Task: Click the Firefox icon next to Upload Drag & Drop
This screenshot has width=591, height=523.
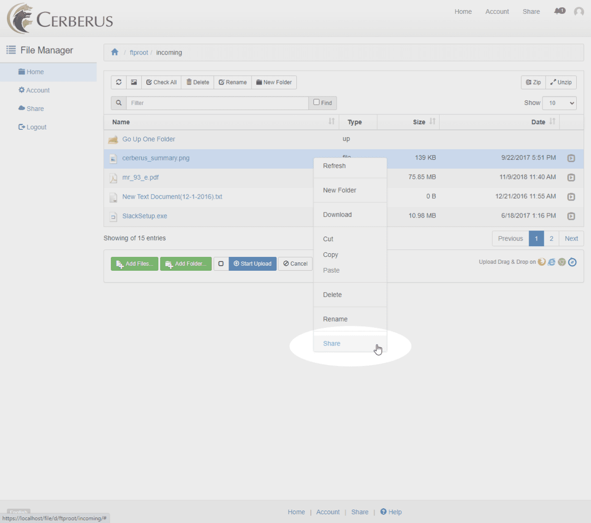Action: (x=542, y=261)
